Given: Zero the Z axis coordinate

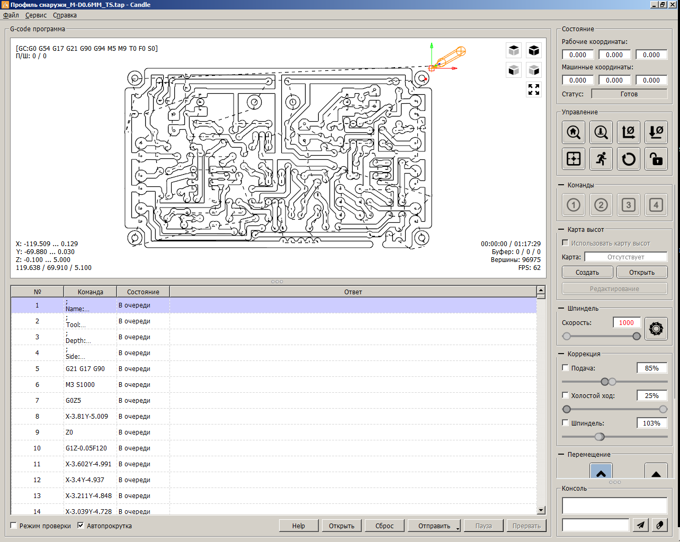Looking at the screenshot, I should [x=656, y=132].
